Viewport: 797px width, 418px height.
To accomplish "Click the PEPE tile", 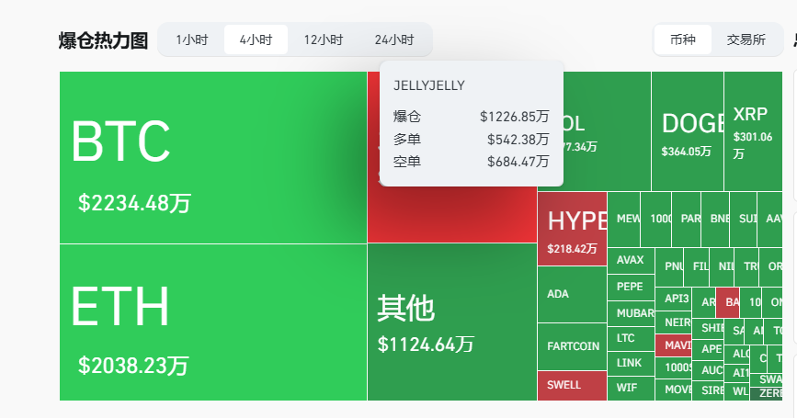I will [631, 287].
